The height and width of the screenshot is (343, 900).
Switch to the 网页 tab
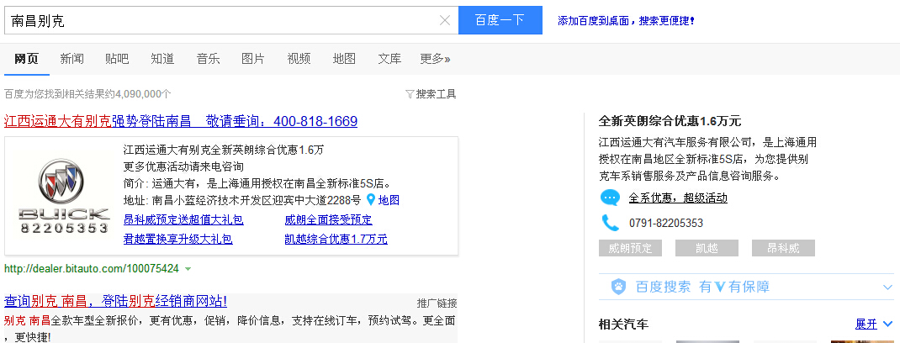click(26, 59)
